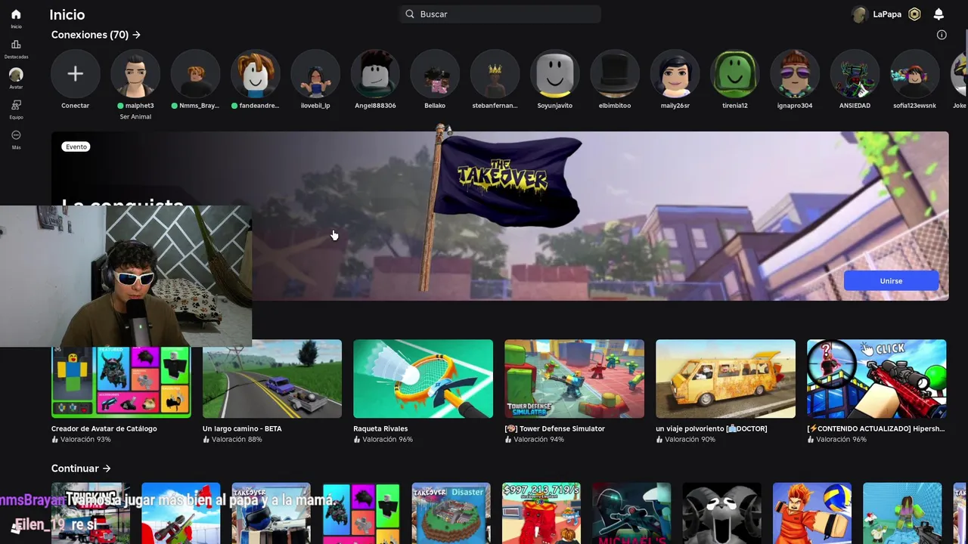Open elbimbitoo friend avatar
This screenshot has width=968, height=544.
tap(615, 74)
